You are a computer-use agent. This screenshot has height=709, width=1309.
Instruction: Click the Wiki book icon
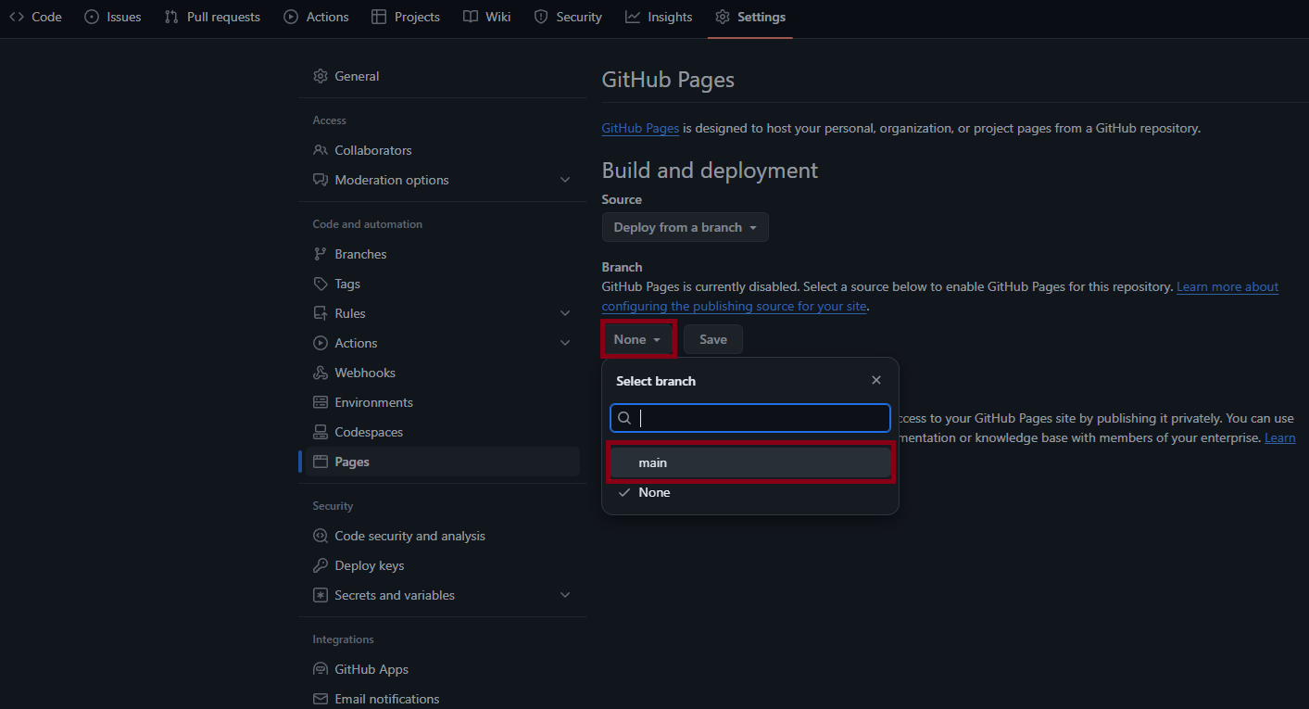pyautogui.click(x=471, y=17)
